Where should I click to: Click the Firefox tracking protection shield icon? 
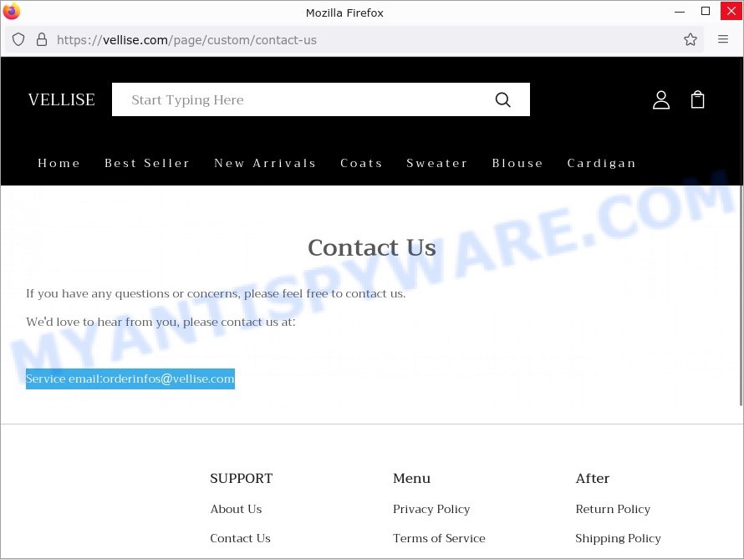[x=18, y=39]
